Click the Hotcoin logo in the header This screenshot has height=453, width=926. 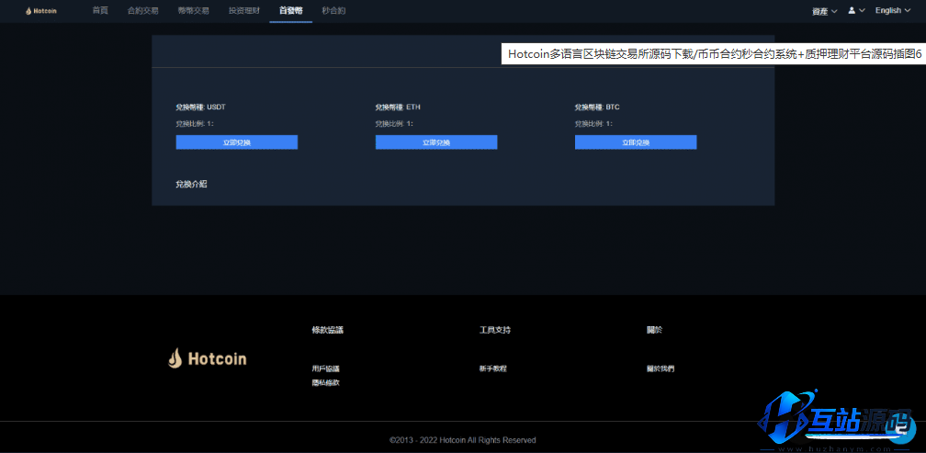tap(41, 11)
